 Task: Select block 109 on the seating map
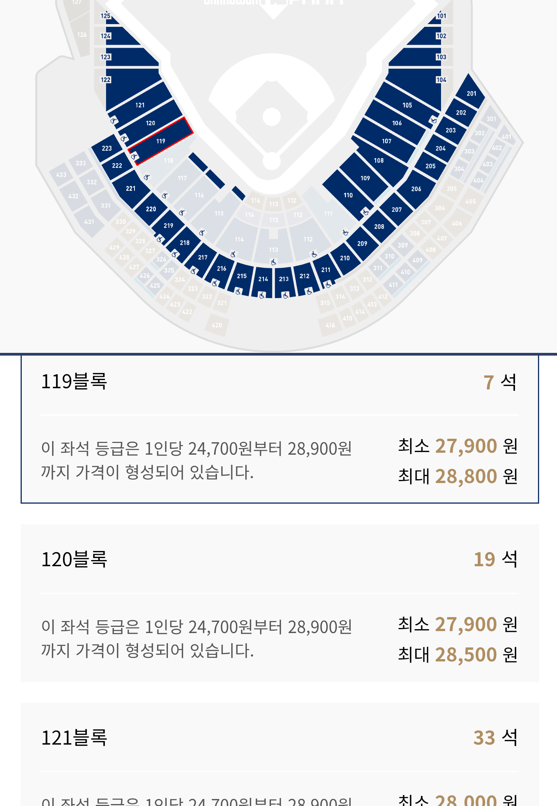[x=365, y=178]
